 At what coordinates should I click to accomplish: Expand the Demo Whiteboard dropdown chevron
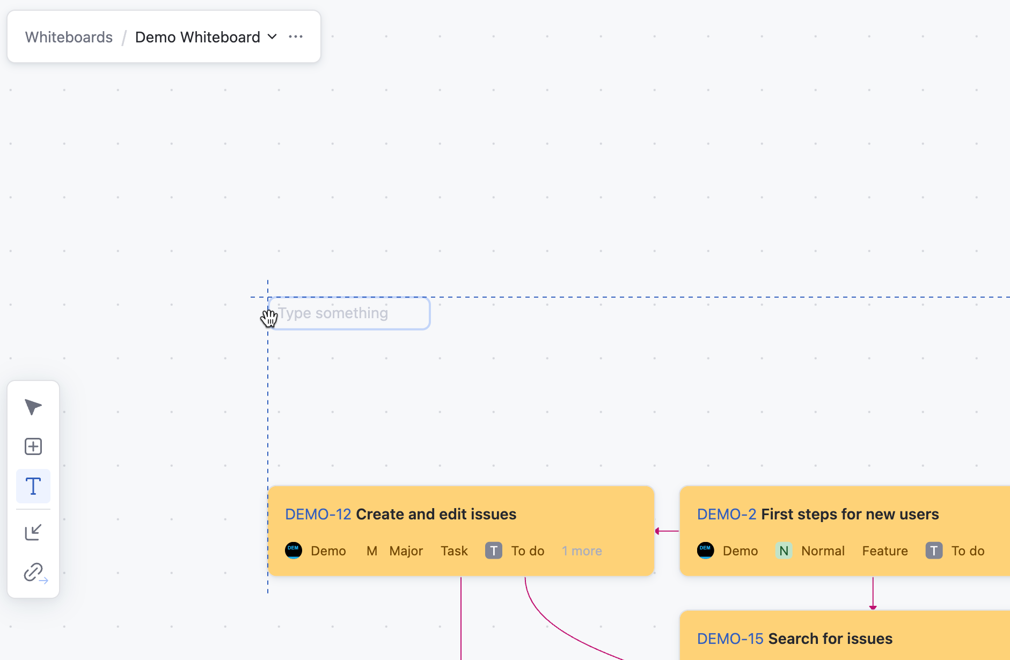[272, 37]
